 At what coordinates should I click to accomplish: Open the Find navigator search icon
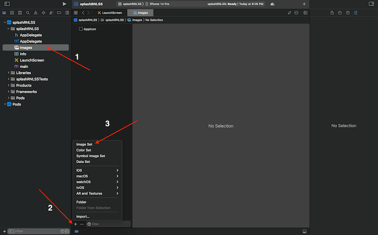coord(27,13)
